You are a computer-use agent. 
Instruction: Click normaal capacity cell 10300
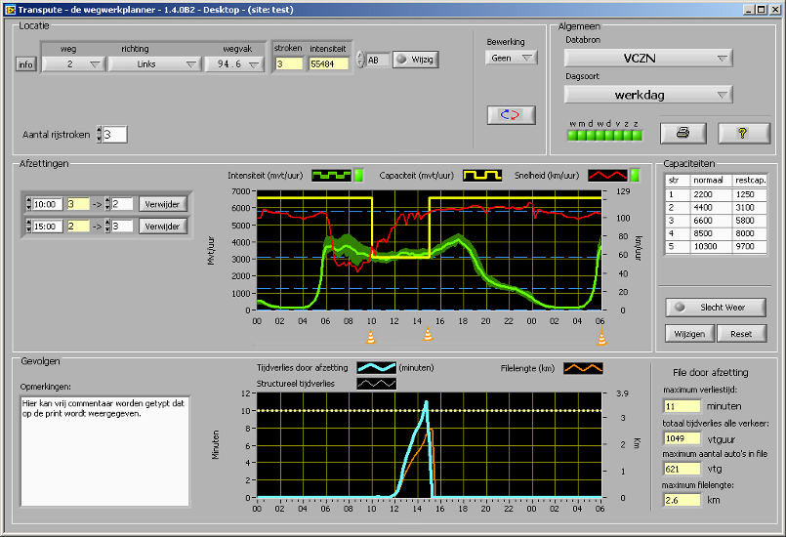tap(710, 247)
